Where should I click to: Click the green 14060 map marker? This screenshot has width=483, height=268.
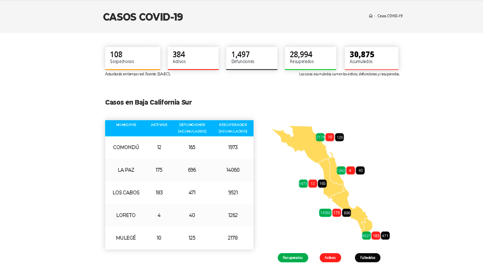[x=325, y=212]
